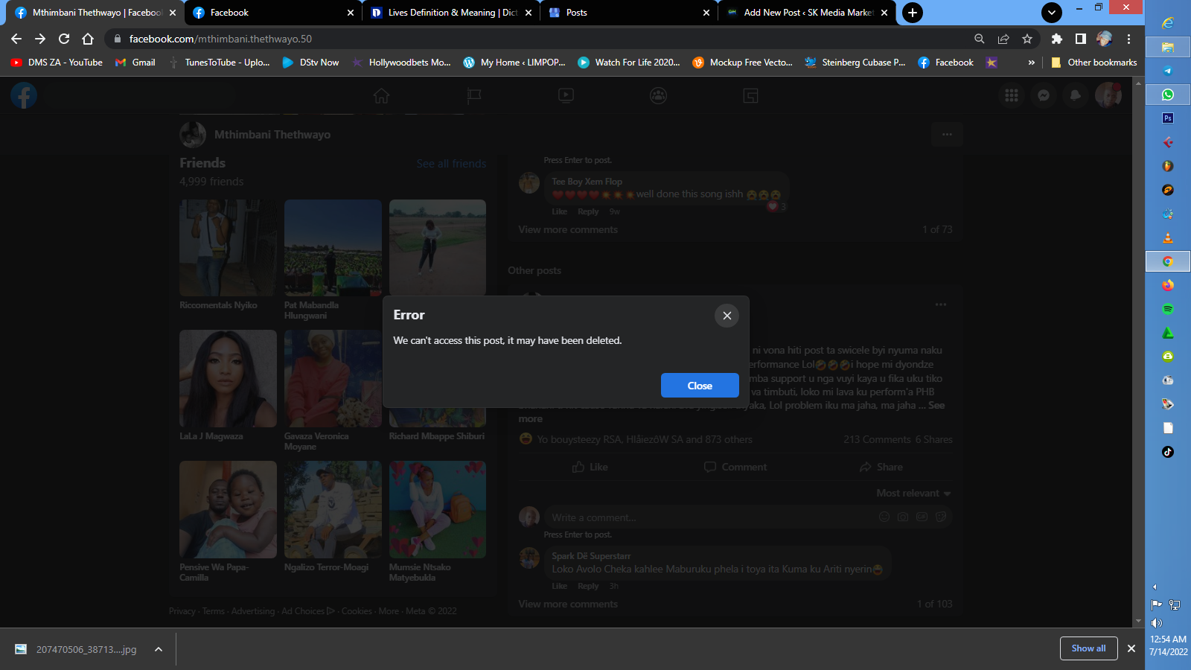Click the Like button on the post

pyautogui.click(x=590, y=467)
